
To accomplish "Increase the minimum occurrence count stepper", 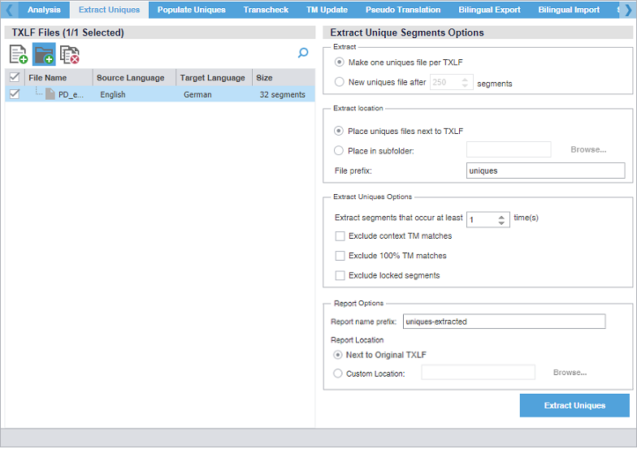I will click(503, 216).
